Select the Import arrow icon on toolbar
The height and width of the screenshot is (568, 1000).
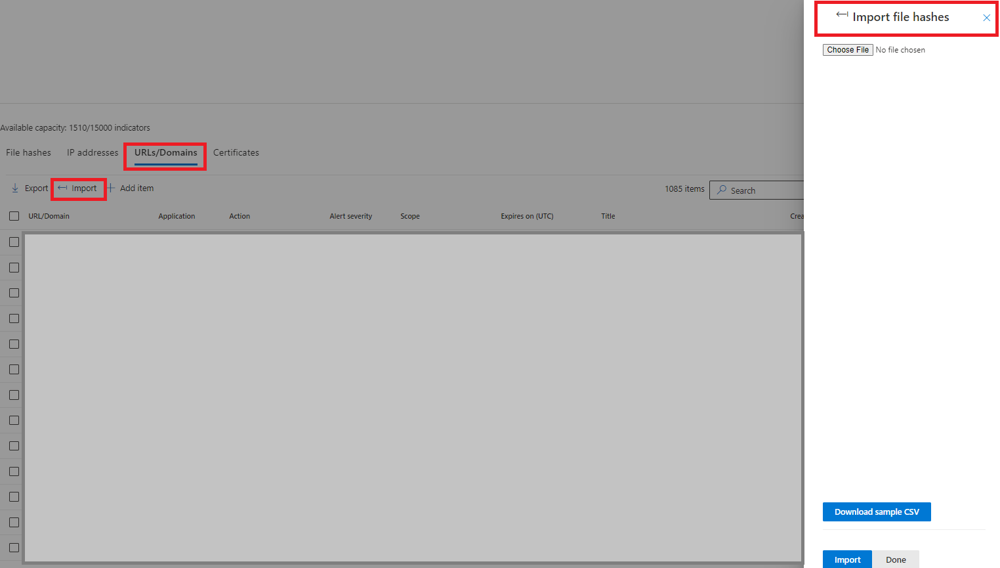[61, 188]
